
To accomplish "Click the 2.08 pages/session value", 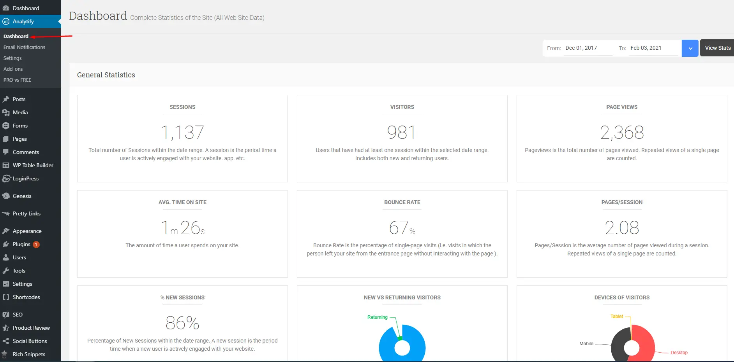I will [622, 227].
